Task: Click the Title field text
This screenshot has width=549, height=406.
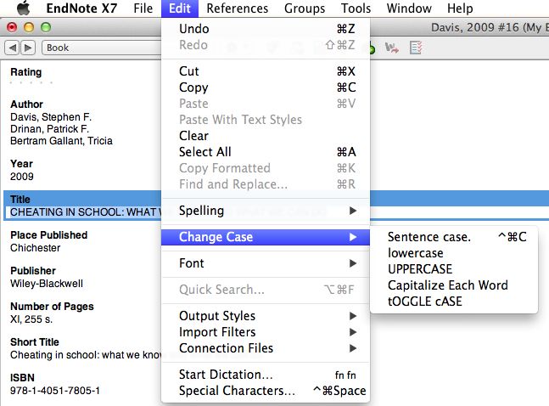Action: pyautogui.click(x=86, y=212)
